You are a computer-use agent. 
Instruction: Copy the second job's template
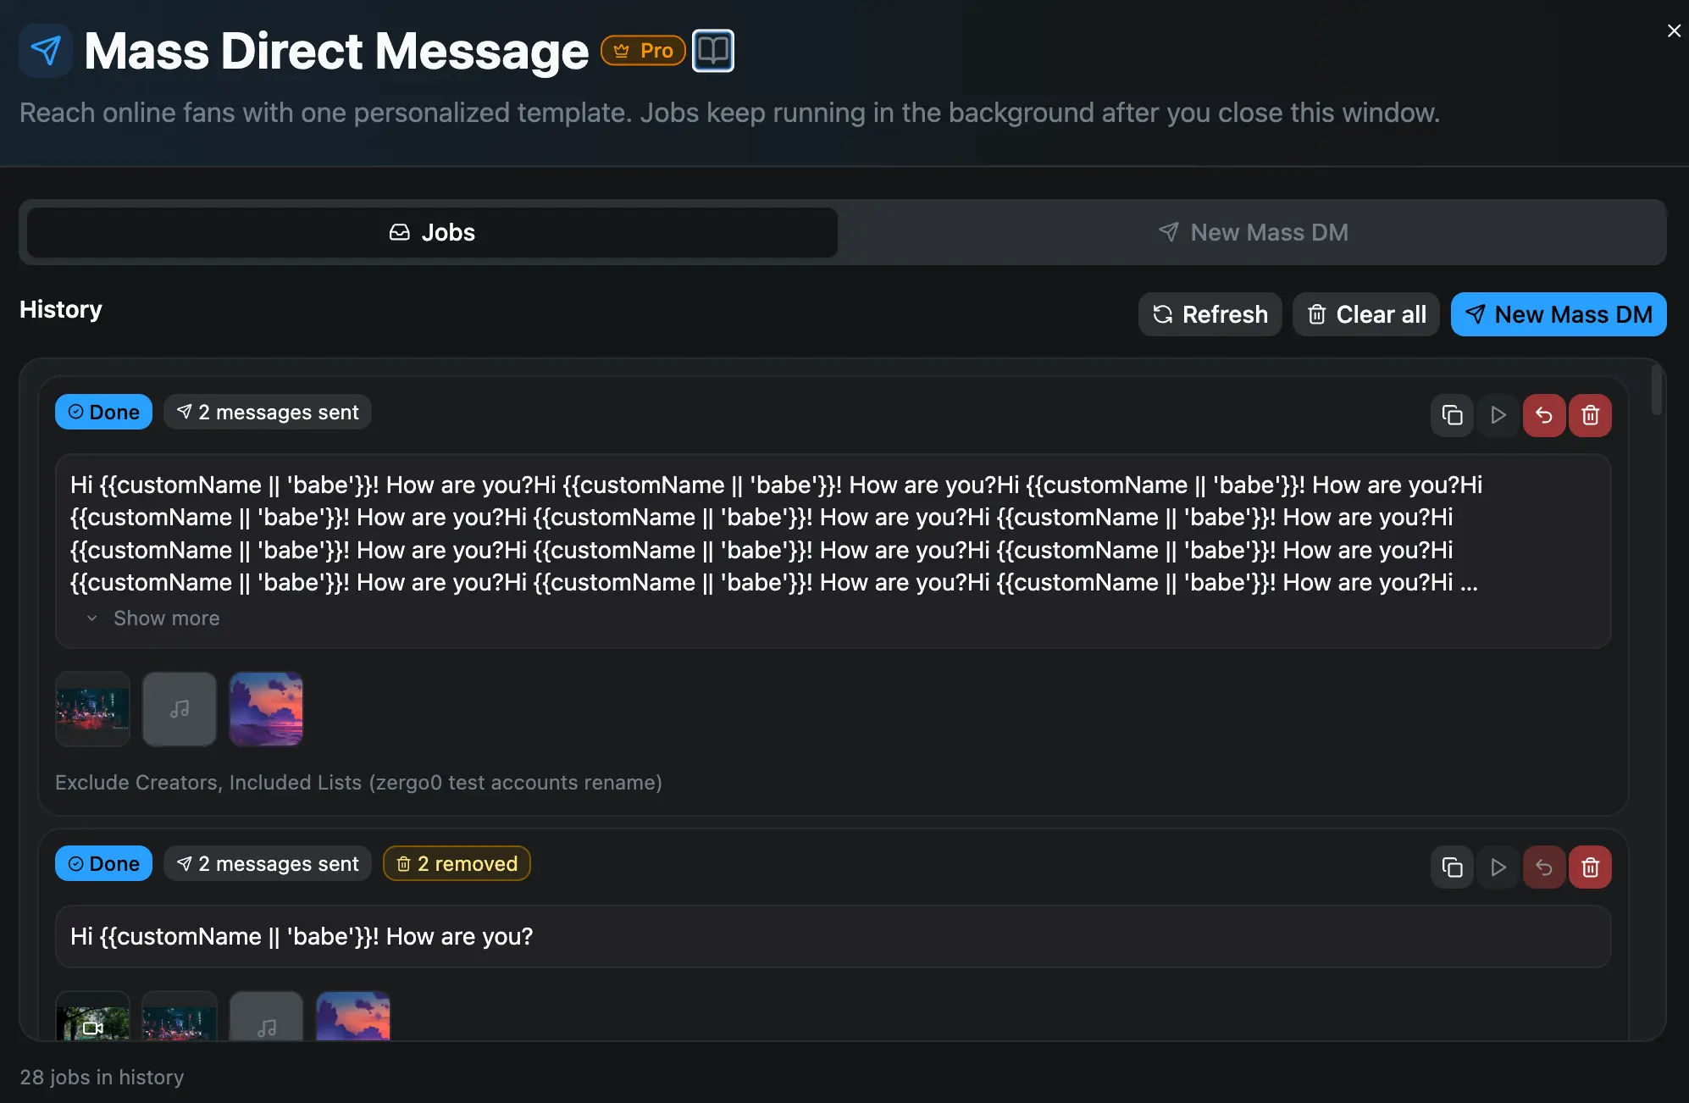(x=1452, y=867)
